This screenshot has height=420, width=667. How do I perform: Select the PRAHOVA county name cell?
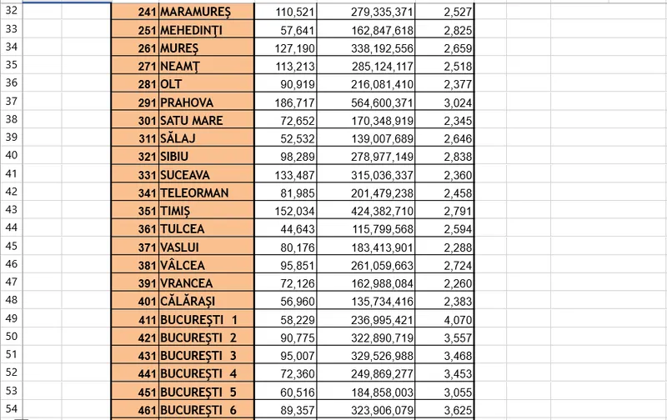tap(202, 102)
